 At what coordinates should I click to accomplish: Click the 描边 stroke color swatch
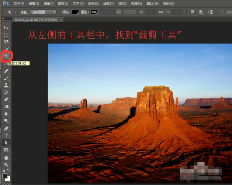pyautogui.click(x=94, y=12)
